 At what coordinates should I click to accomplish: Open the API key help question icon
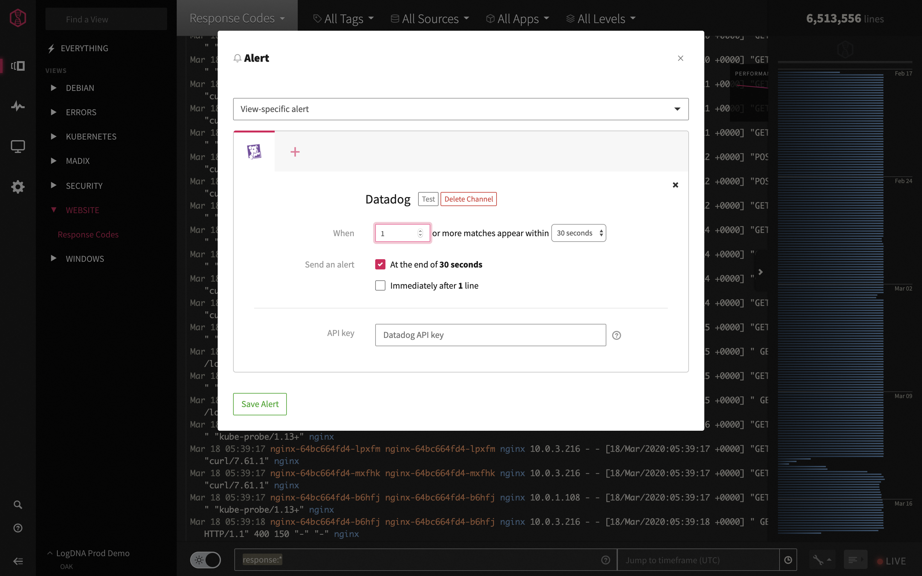pos(616,335)
